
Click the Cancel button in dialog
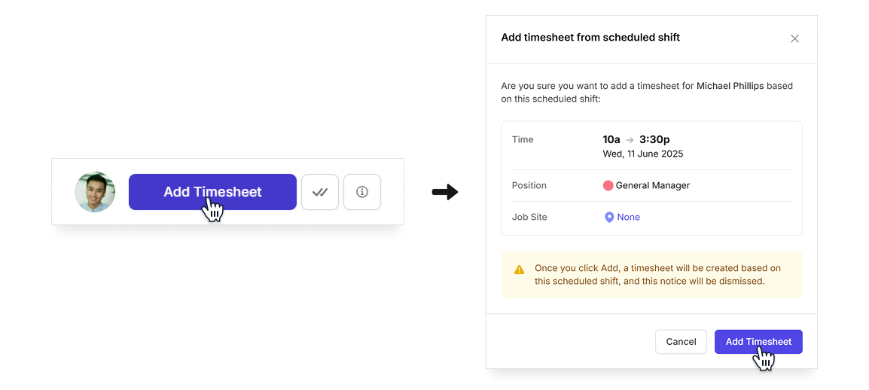point(681,342)
